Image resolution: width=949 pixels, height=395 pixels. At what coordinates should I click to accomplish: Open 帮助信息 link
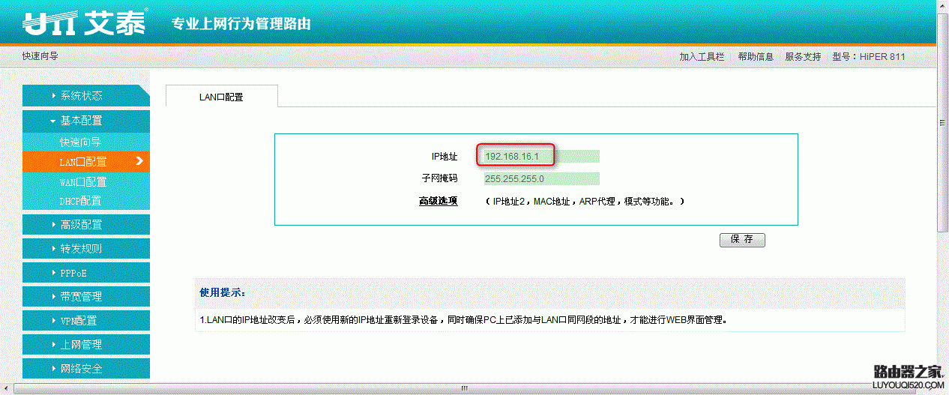point(756,56)
